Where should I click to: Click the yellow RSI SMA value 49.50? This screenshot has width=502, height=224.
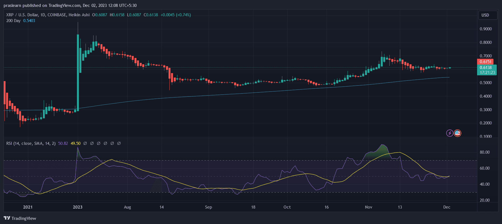76,143
